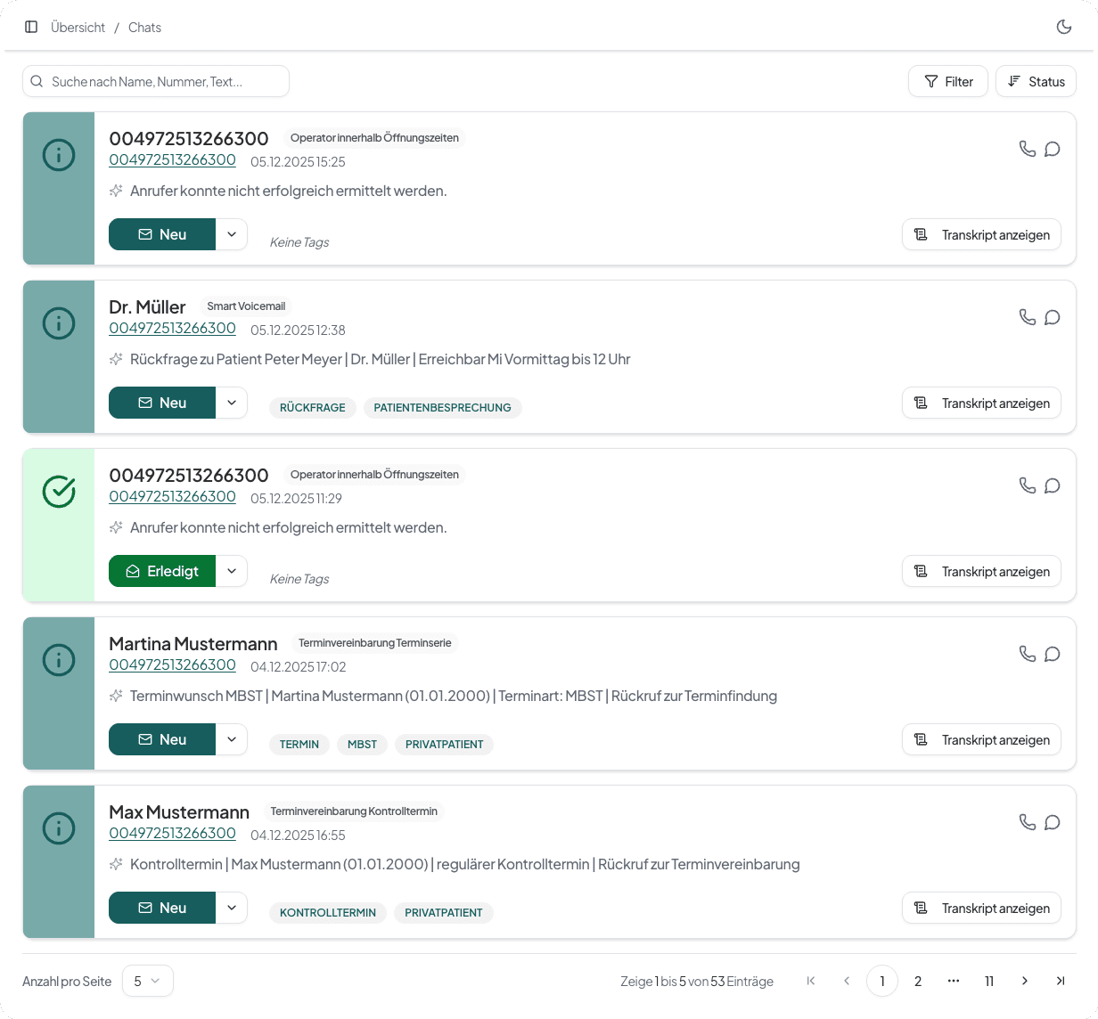Toggle the sidebar panel icon
Screen dimensions: 1098x1019
tap(31, 27)
